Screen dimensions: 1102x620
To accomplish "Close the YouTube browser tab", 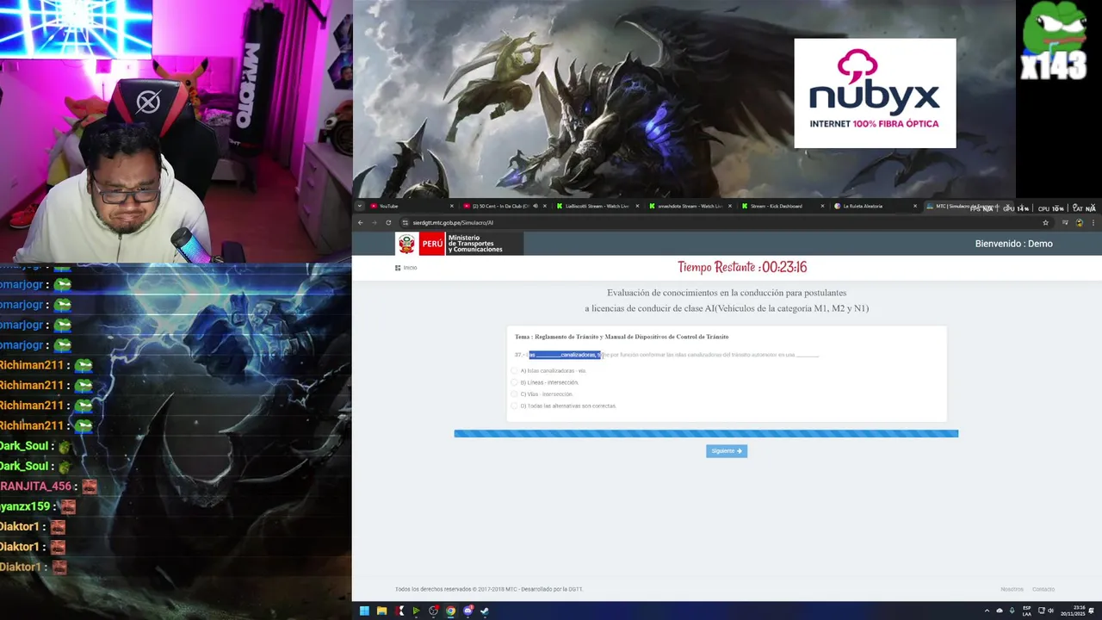I will pyautogui.click(x=452, y=206).
